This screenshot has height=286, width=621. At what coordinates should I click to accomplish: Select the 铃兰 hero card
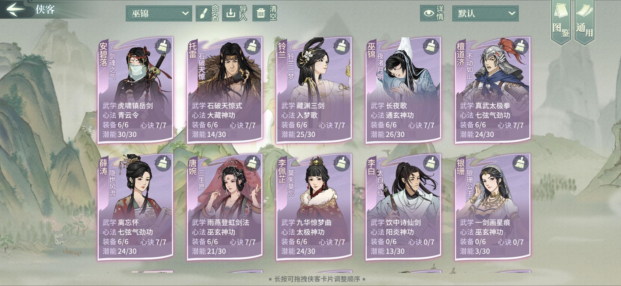[x=314, y=90]
